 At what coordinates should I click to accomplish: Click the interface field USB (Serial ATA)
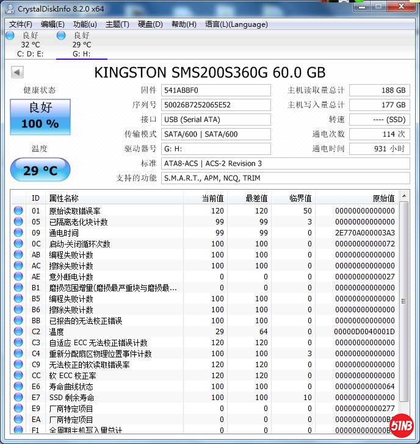pos(215,120)
